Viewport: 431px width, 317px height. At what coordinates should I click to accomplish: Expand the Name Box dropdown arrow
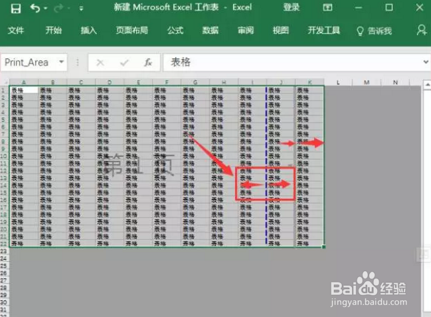pos(62,62)
